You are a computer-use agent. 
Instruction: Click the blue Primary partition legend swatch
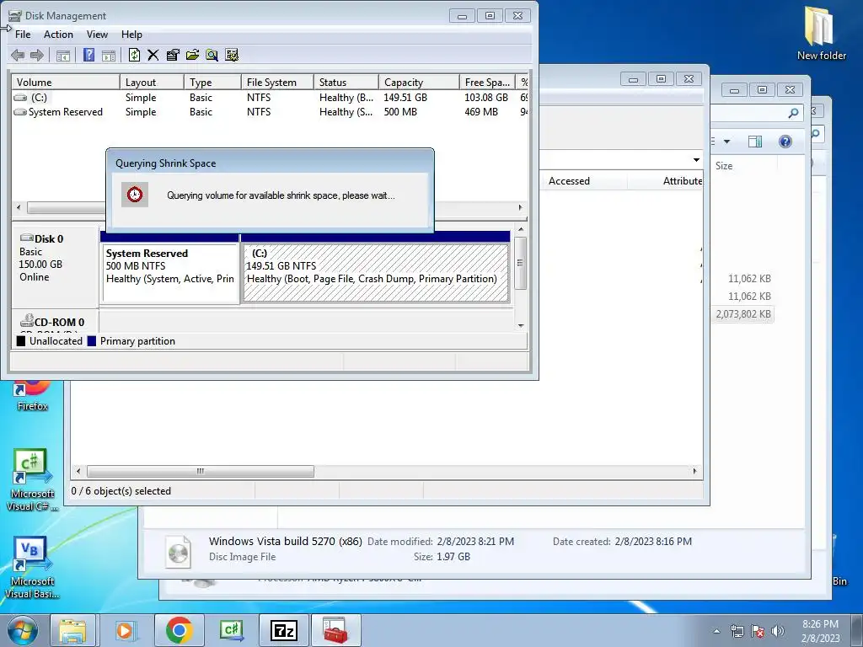(91, 341)
